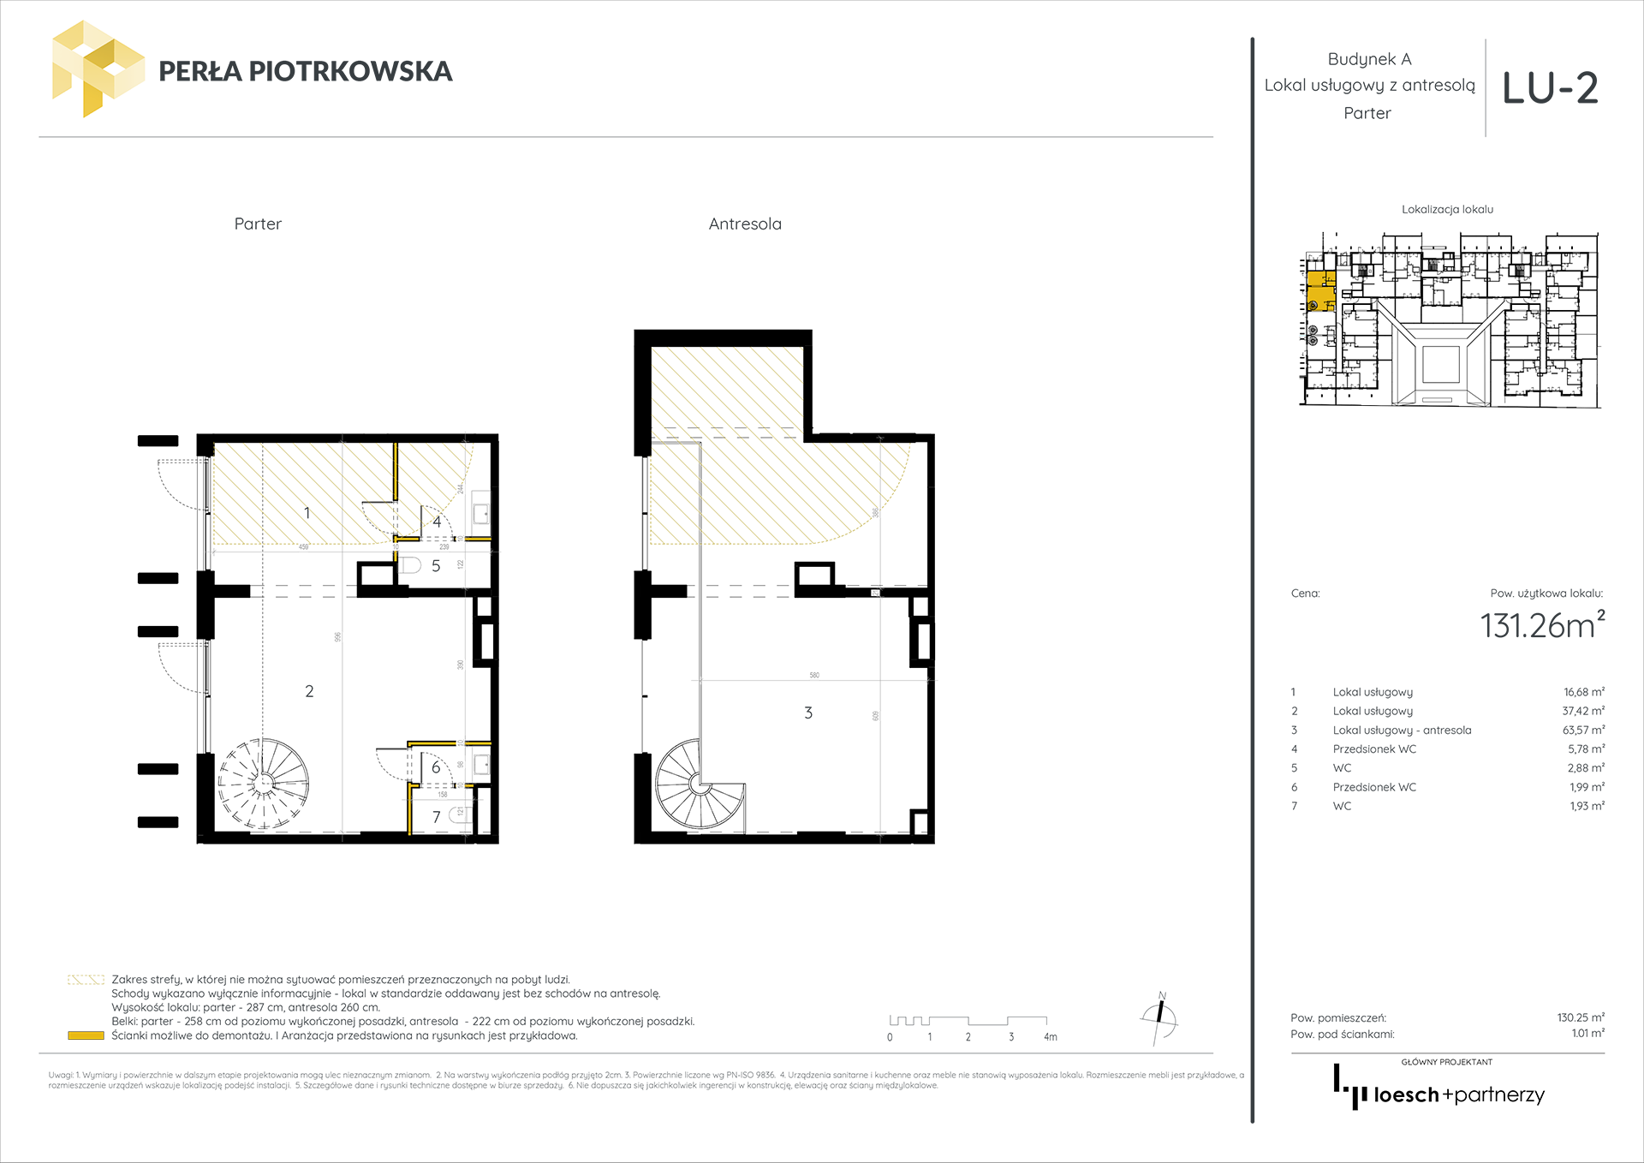Click the dark gray furniture shape near 609 label
1644x1163 pixels.
tap(803, 734)
